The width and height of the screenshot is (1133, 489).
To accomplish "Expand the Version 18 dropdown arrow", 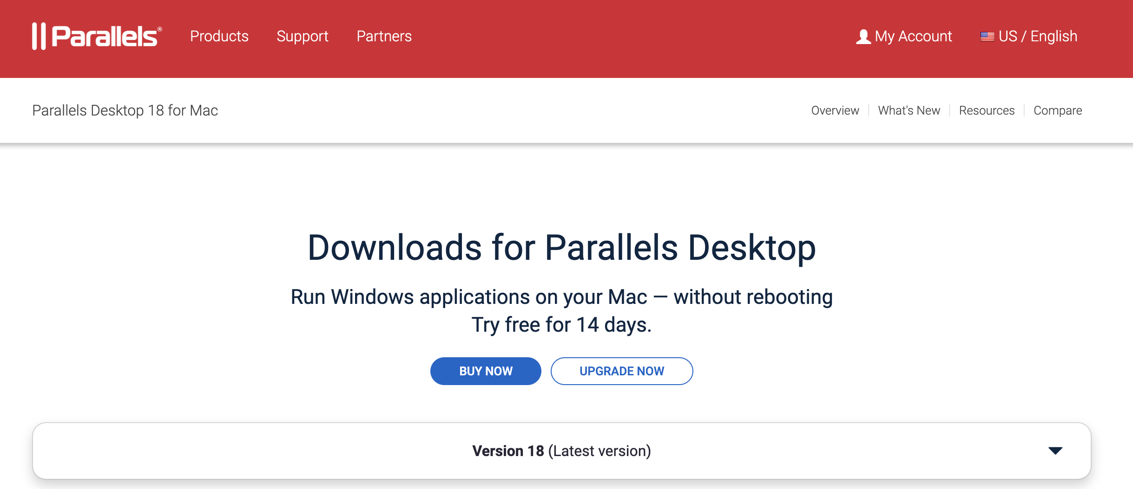I will pyautogui.click(x=1055, y=450).
